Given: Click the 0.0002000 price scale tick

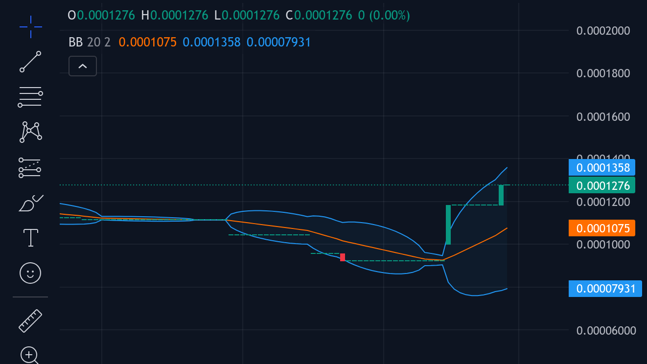Looking at the screenshot, I should pos(603,31).
